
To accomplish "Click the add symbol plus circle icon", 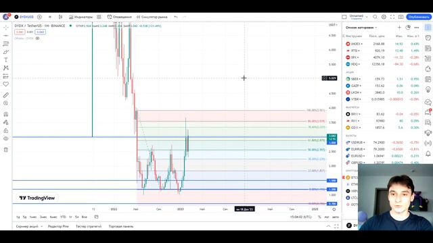I will pos(39,17).
